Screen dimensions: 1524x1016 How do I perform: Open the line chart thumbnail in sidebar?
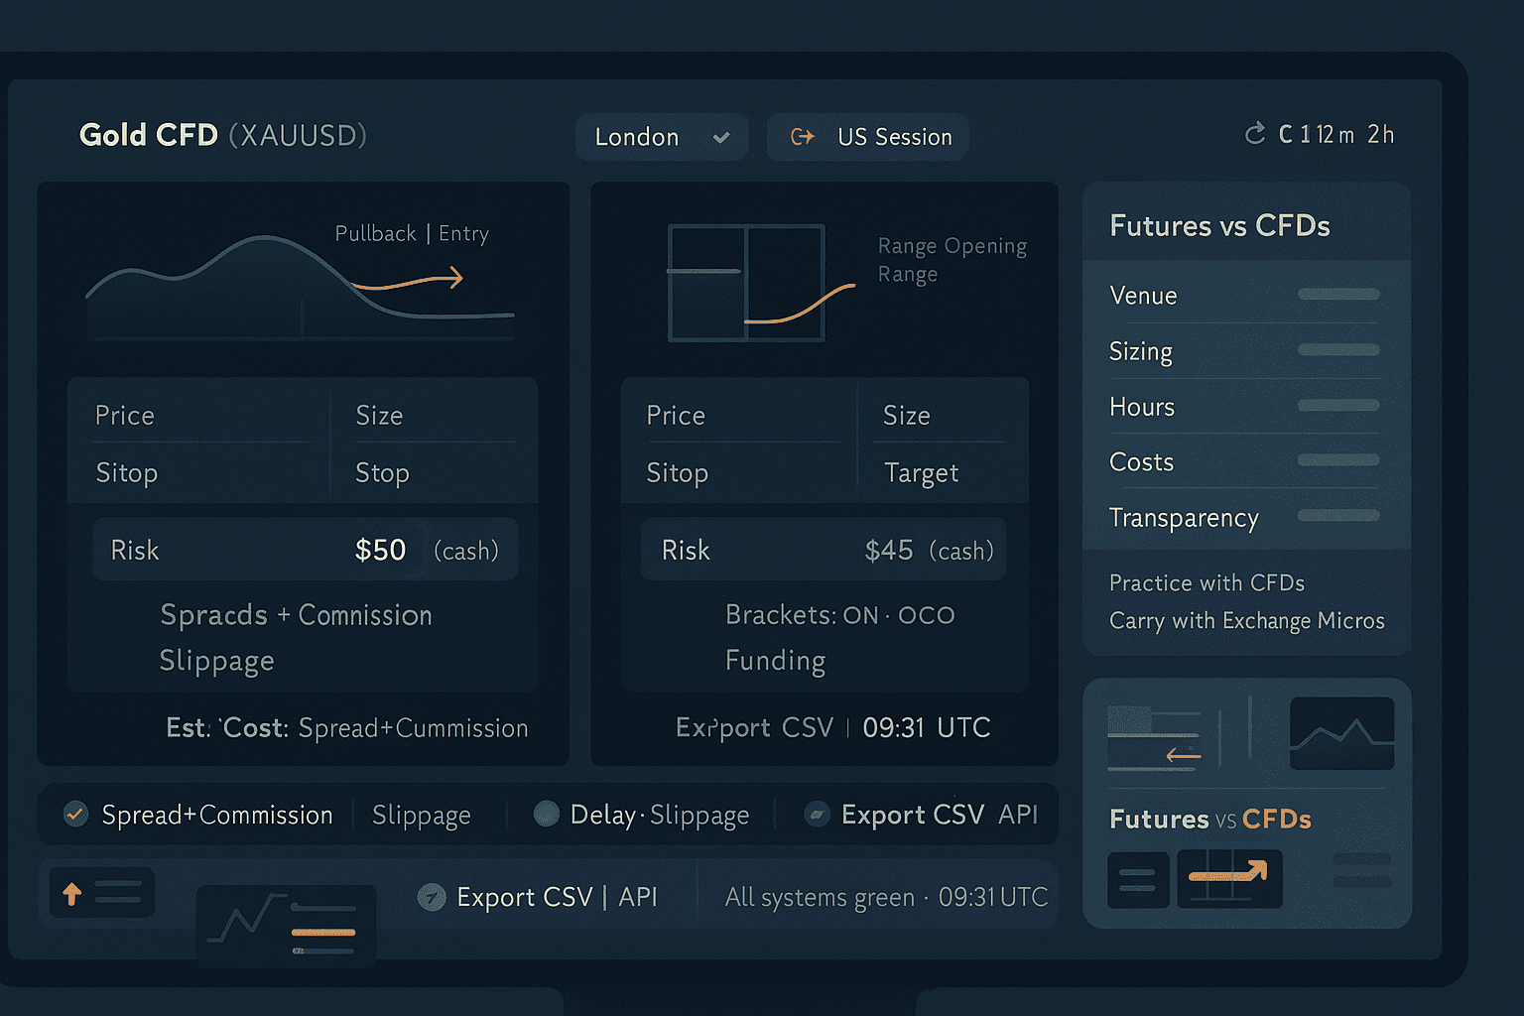click(1341, 733)
